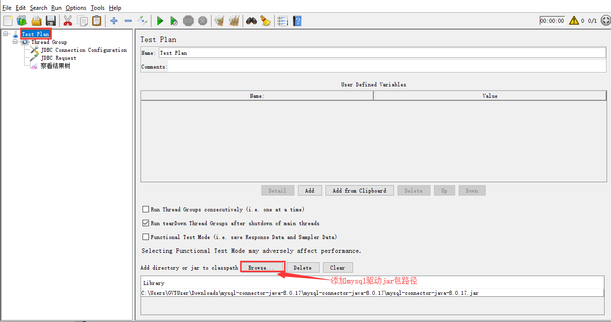Click the Library list header
Screen dimensions: 611x322
[x=372, y=283]
